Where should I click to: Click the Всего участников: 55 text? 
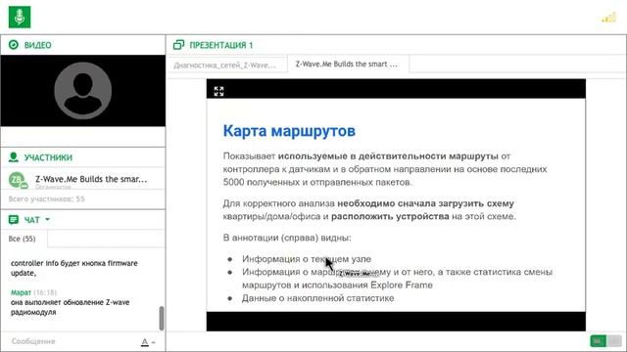46,198
